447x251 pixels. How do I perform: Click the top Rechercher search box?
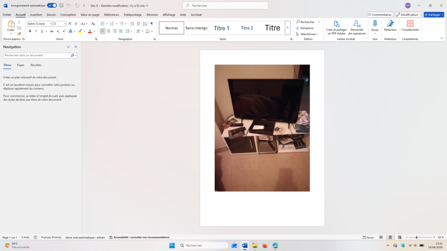tap(225, 6)
